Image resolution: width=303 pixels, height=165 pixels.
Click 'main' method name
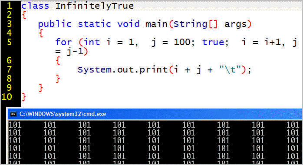pyautogui.click(x=156, y=24)
